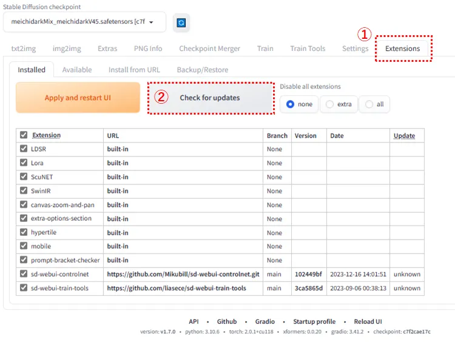Select the 'all' disable extensions option
The width and height of the screenshot is (455, 342).
[374, 104]
